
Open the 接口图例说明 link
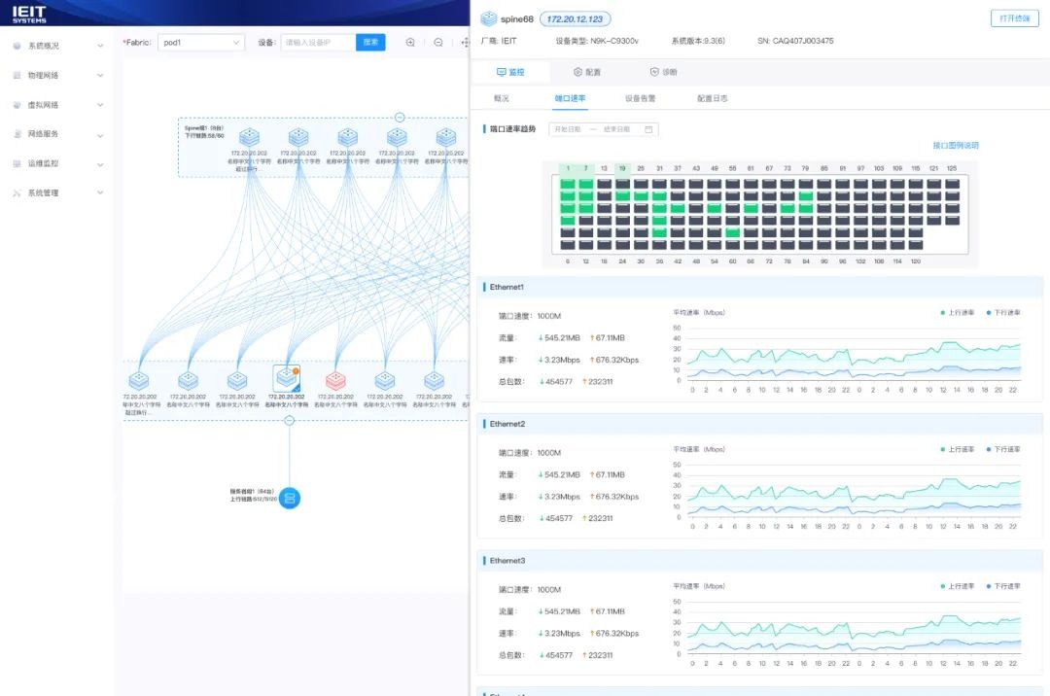click(x=955, y=145)
